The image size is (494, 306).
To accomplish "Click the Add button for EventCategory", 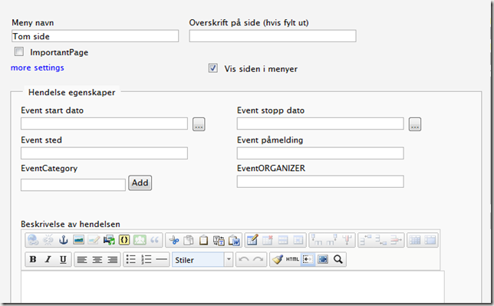I will (140, 183).
